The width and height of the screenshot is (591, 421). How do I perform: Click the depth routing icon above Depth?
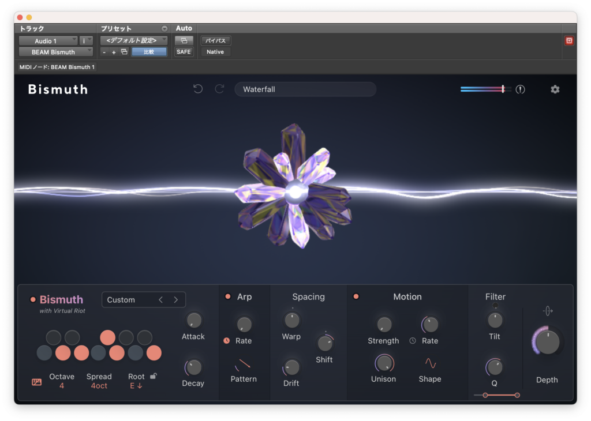(x=548, y=311)
